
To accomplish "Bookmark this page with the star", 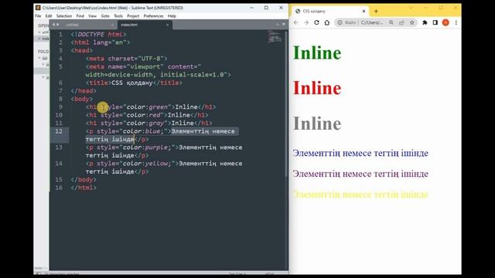I will click(412, 22).
